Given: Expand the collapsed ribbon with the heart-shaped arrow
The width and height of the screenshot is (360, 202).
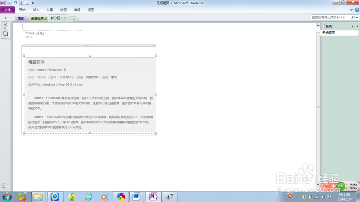Looking at the screenshot, I should [x=351, y=10].
